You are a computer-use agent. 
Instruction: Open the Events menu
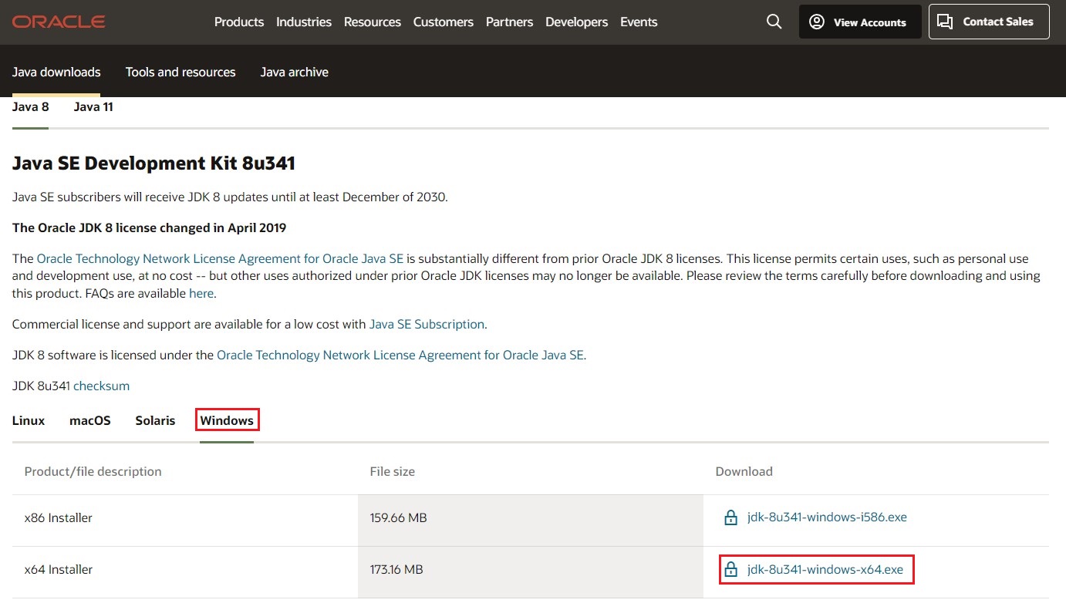639,22
